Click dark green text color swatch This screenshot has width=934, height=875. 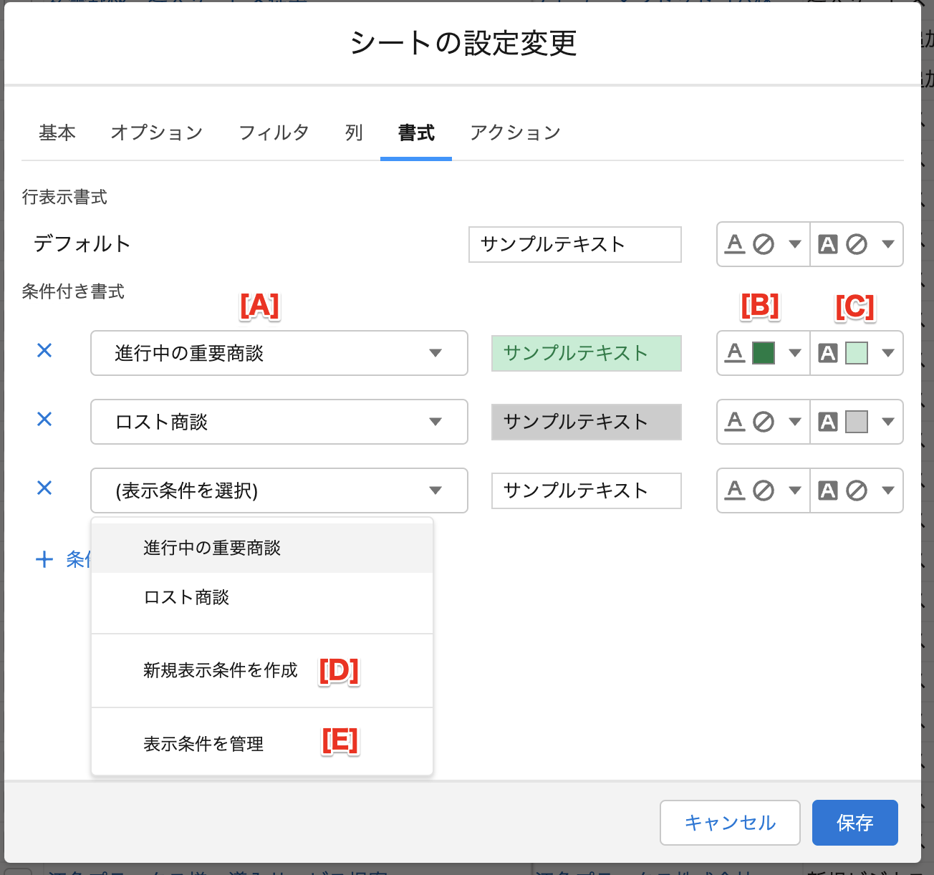tap(764, 353)
